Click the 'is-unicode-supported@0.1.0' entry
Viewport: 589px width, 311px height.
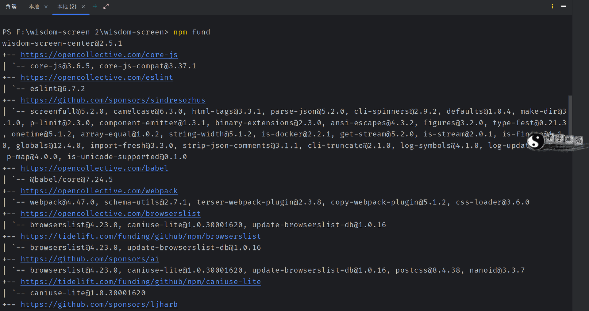127,157
